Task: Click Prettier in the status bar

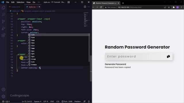Action: (78, 101)
